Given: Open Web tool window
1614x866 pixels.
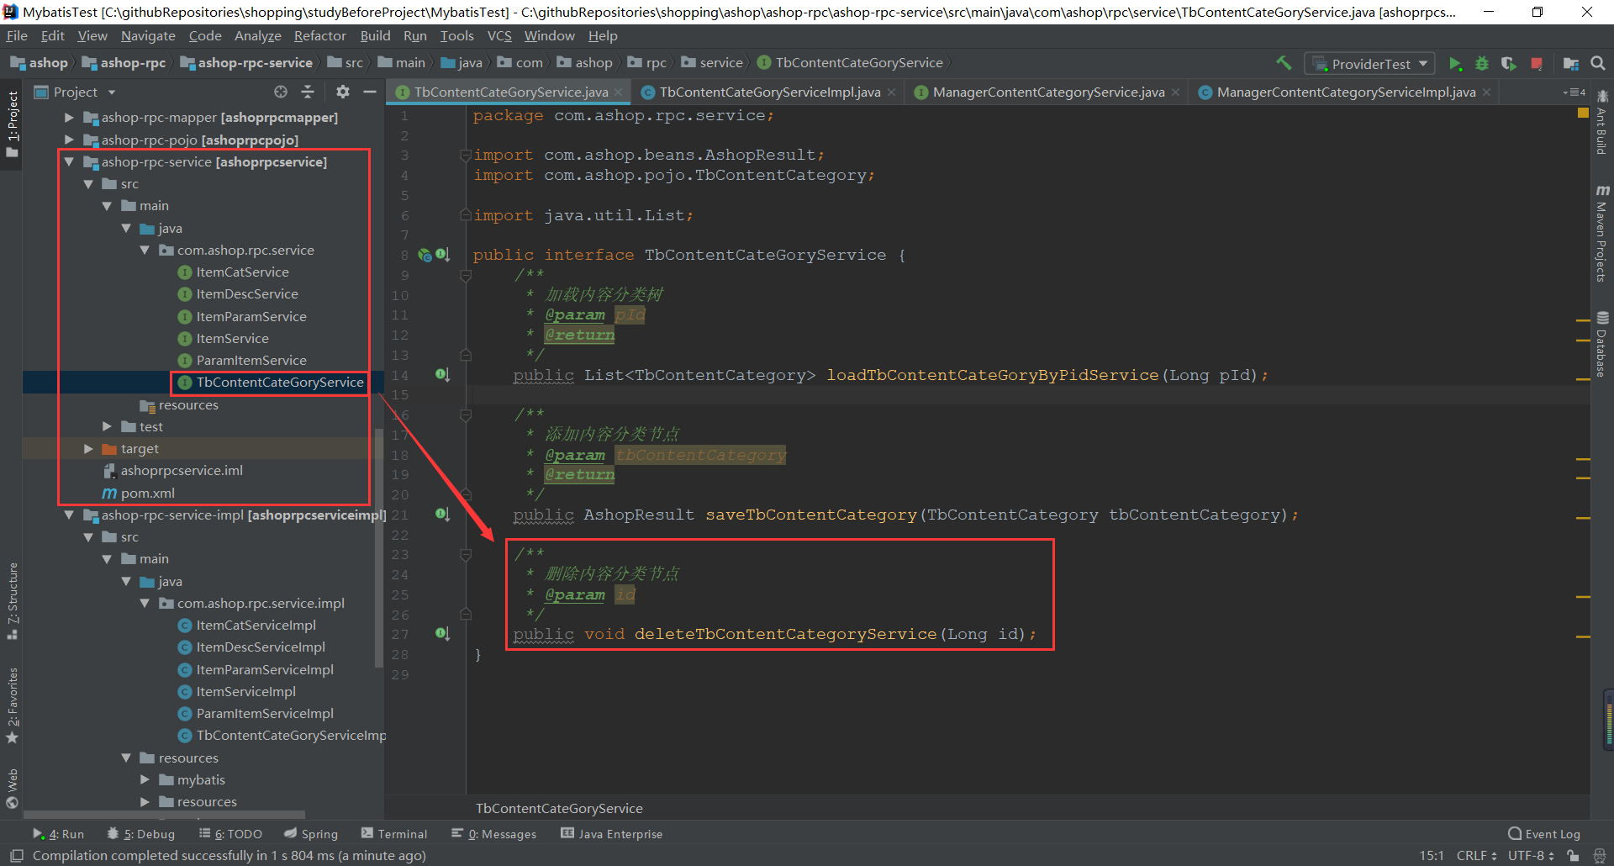Looking at the screenshot, I should (x=12, y=788).
